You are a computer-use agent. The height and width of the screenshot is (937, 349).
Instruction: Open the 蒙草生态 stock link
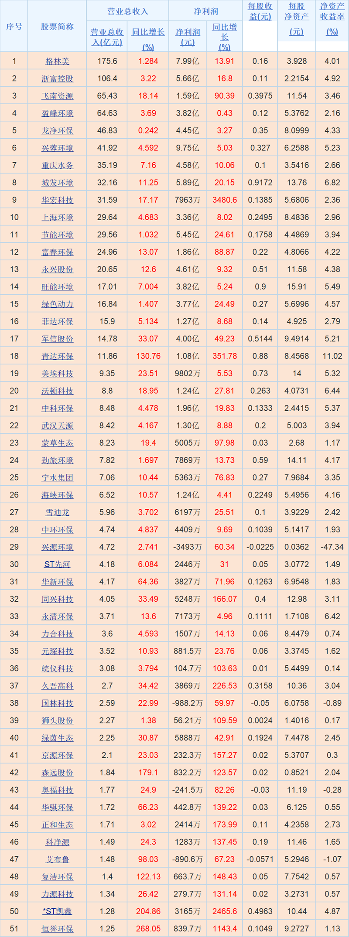pos(57,443)
